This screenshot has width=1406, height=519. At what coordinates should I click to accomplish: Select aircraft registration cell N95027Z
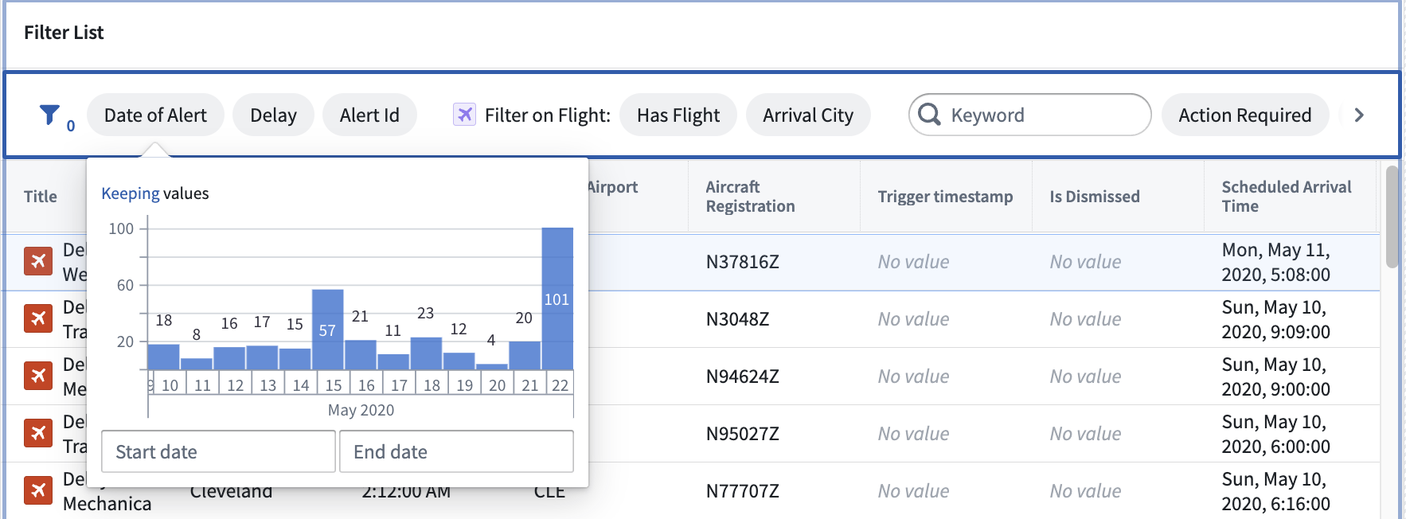742,434
